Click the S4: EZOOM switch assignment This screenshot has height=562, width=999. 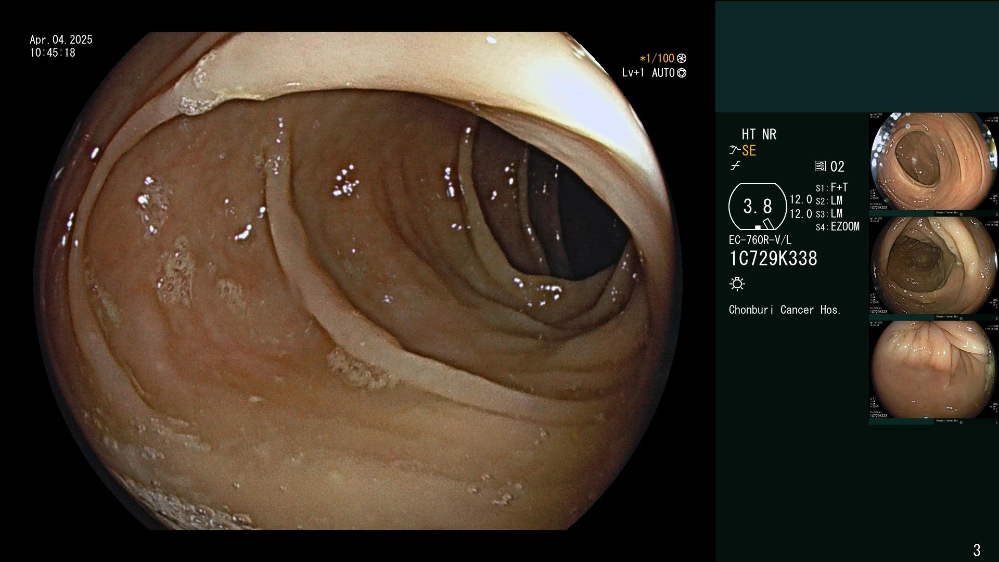(x=838, y=226)
